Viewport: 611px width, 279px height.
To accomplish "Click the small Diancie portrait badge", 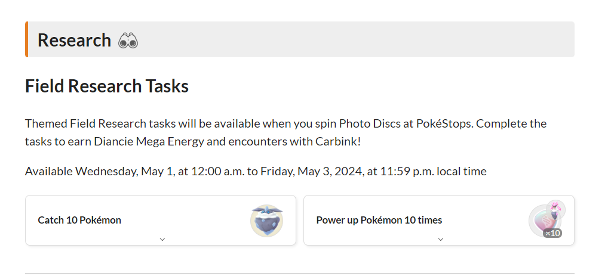I will click(x=555, y=209).
